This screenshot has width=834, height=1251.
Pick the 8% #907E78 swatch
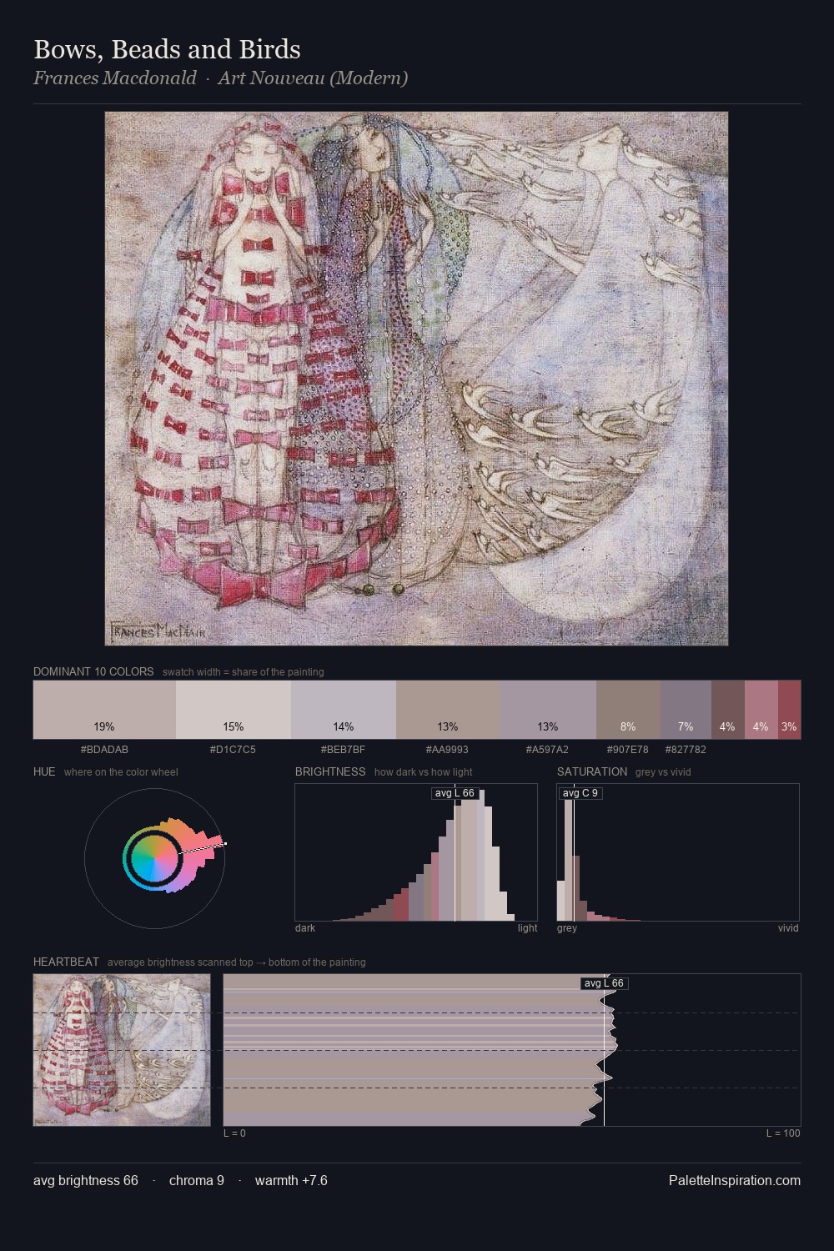point(628,710)
